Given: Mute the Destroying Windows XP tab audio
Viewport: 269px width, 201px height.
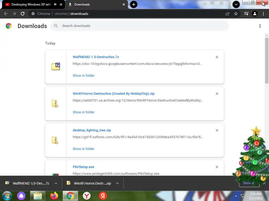Looking at the screenshot, I should 55,4.
